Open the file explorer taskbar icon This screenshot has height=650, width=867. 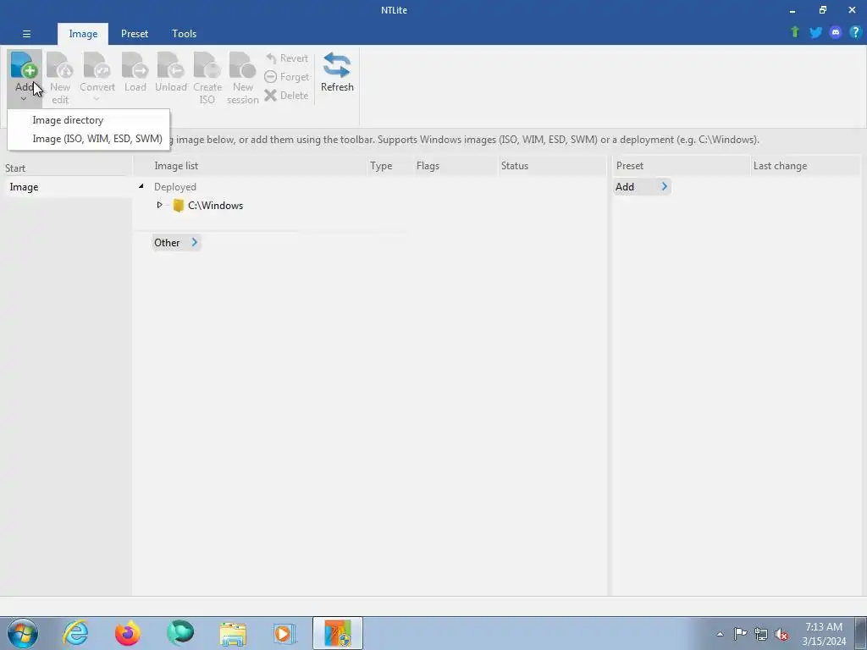[x=233, y=633]
